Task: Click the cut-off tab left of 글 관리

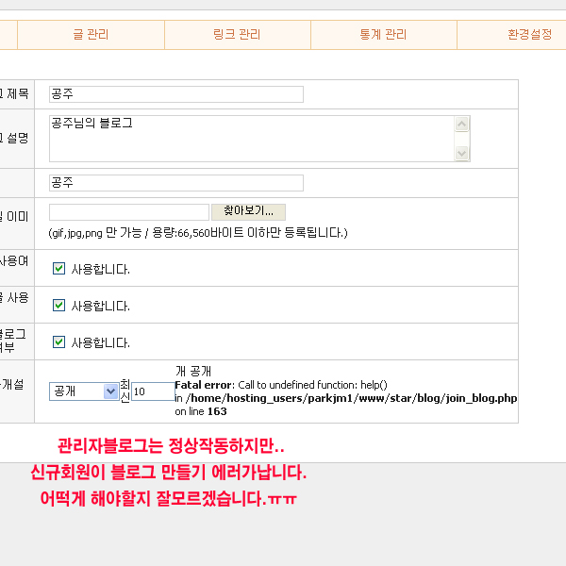Action: pyautogui.click(x=8, y=35)
